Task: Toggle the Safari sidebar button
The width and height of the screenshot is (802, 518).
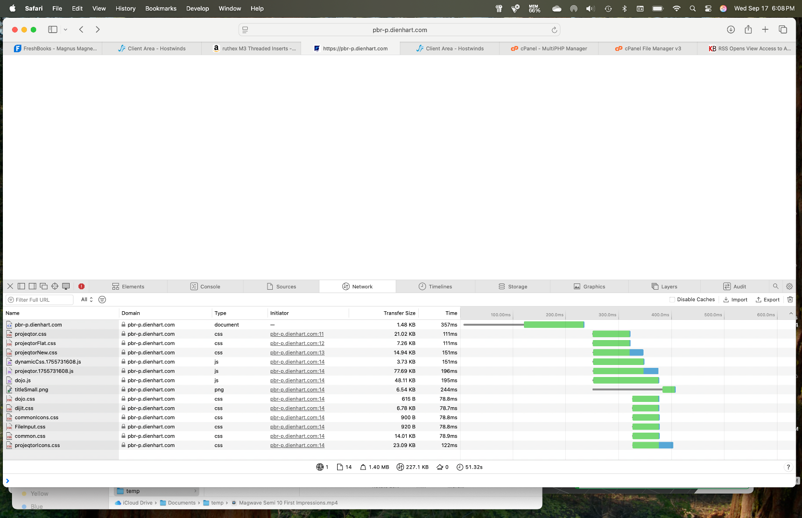Action: [x=53, y=30]
